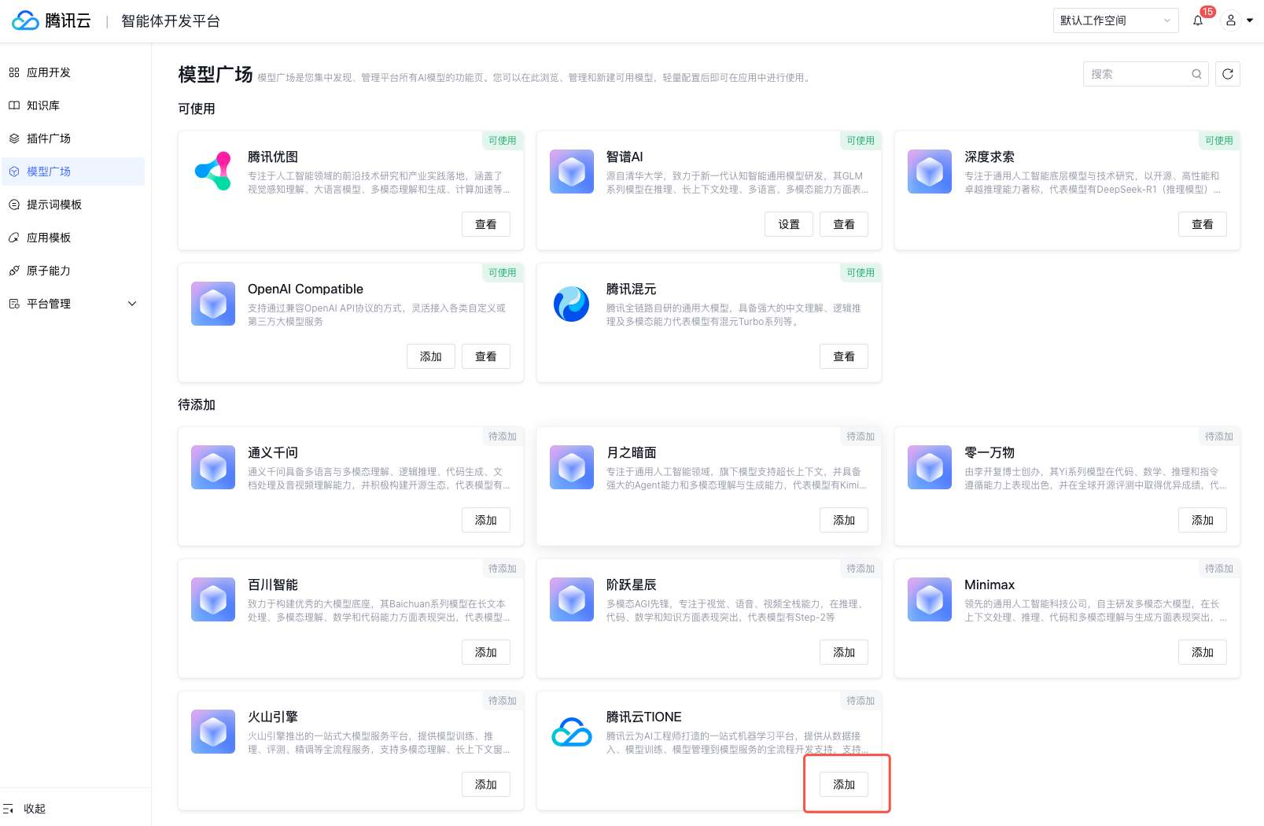Viewport: 1264px width, 826px height.
Task: Click the search magnifier icon
Action: 1196,74
